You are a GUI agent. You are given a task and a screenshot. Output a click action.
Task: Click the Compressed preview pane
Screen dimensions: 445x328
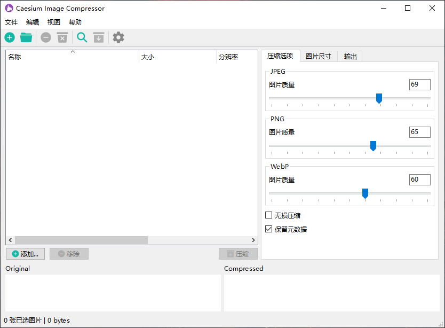pyautogui.click(x=332, y=293)
